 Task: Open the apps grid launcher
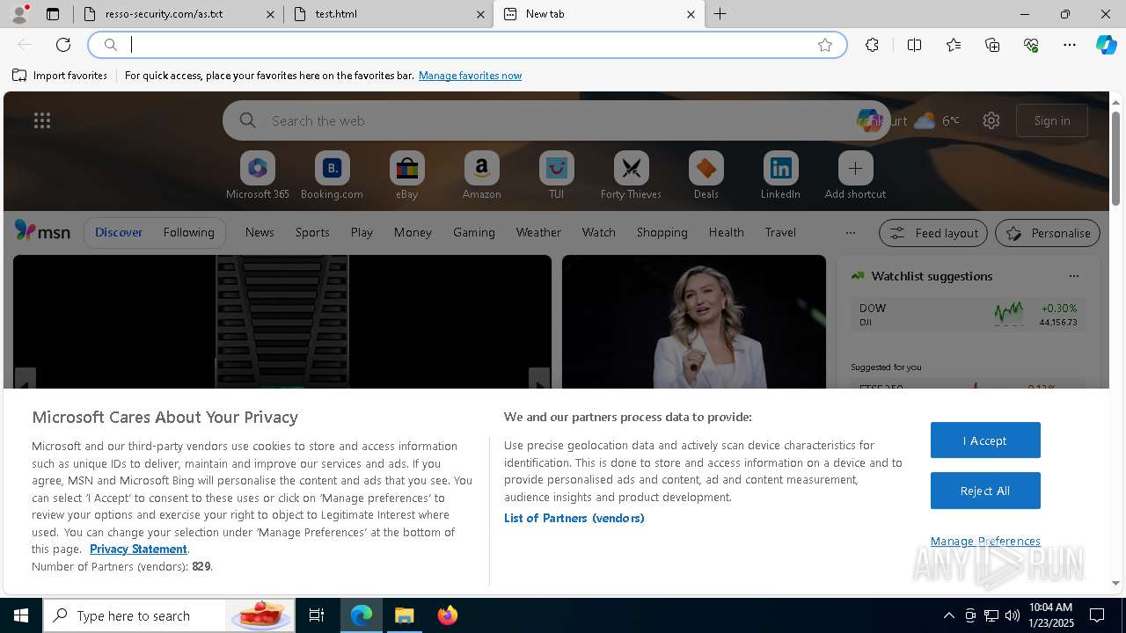click(x=42, y=120)
